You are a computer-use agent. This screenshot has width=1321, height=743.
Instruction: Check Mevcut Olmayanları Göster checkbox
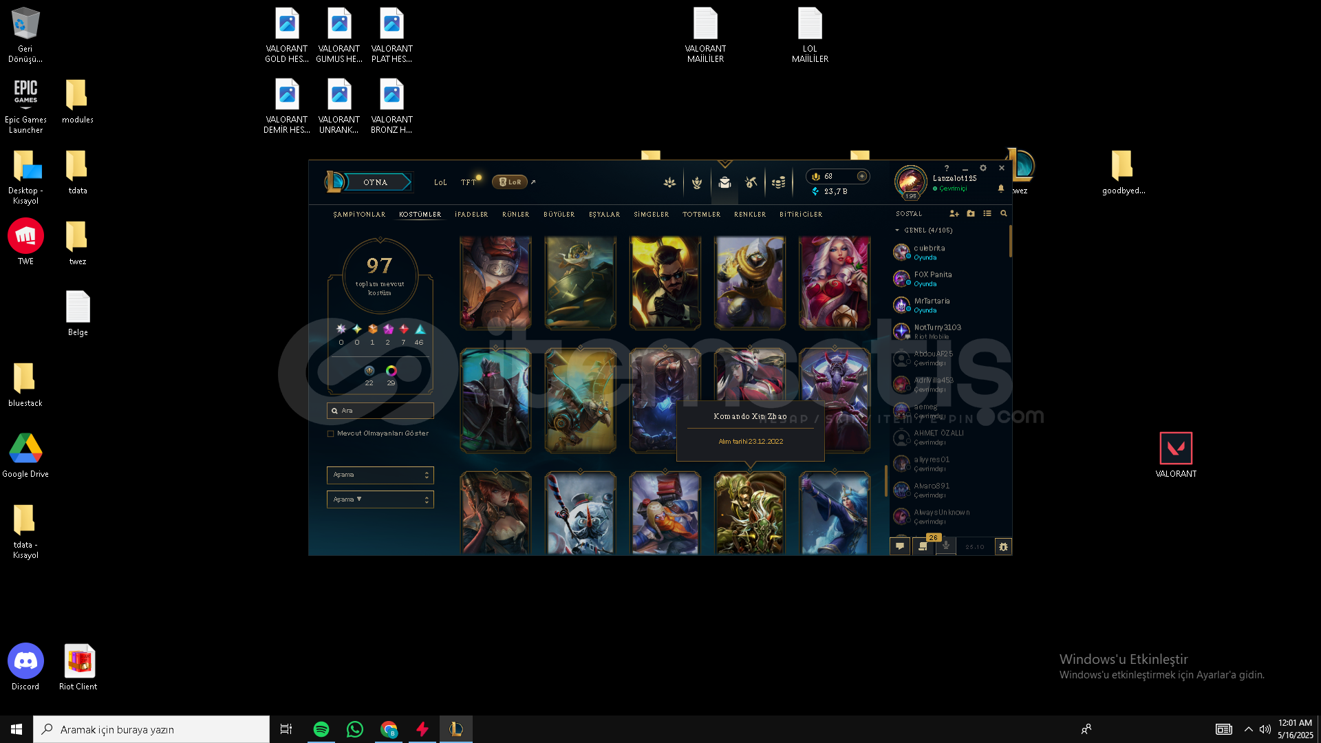coord(331,434)
